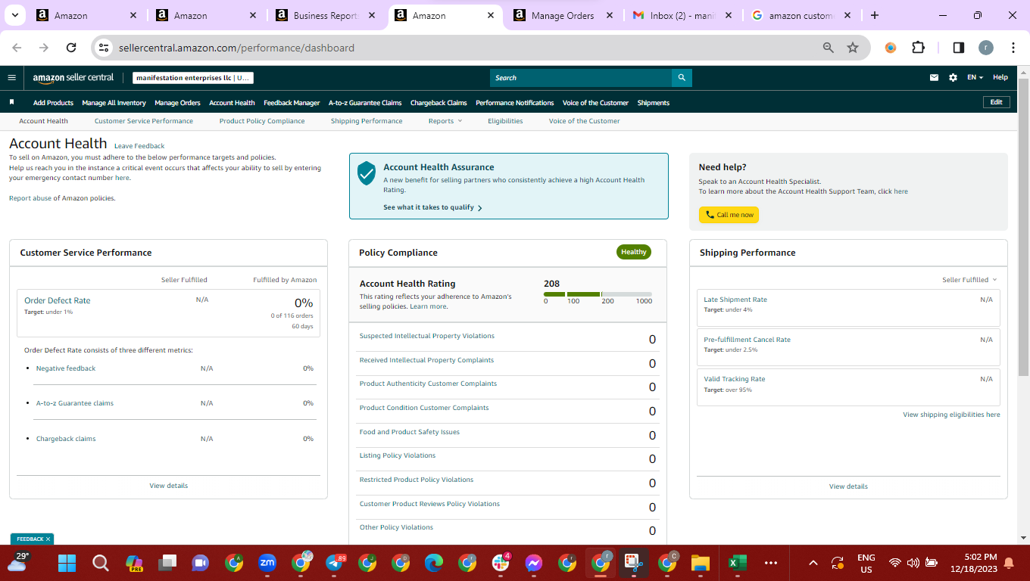The height and width of the screenshot is (581, 1030).
Task: Click the Account Health Rating progress bar
Action: [598, 294]
